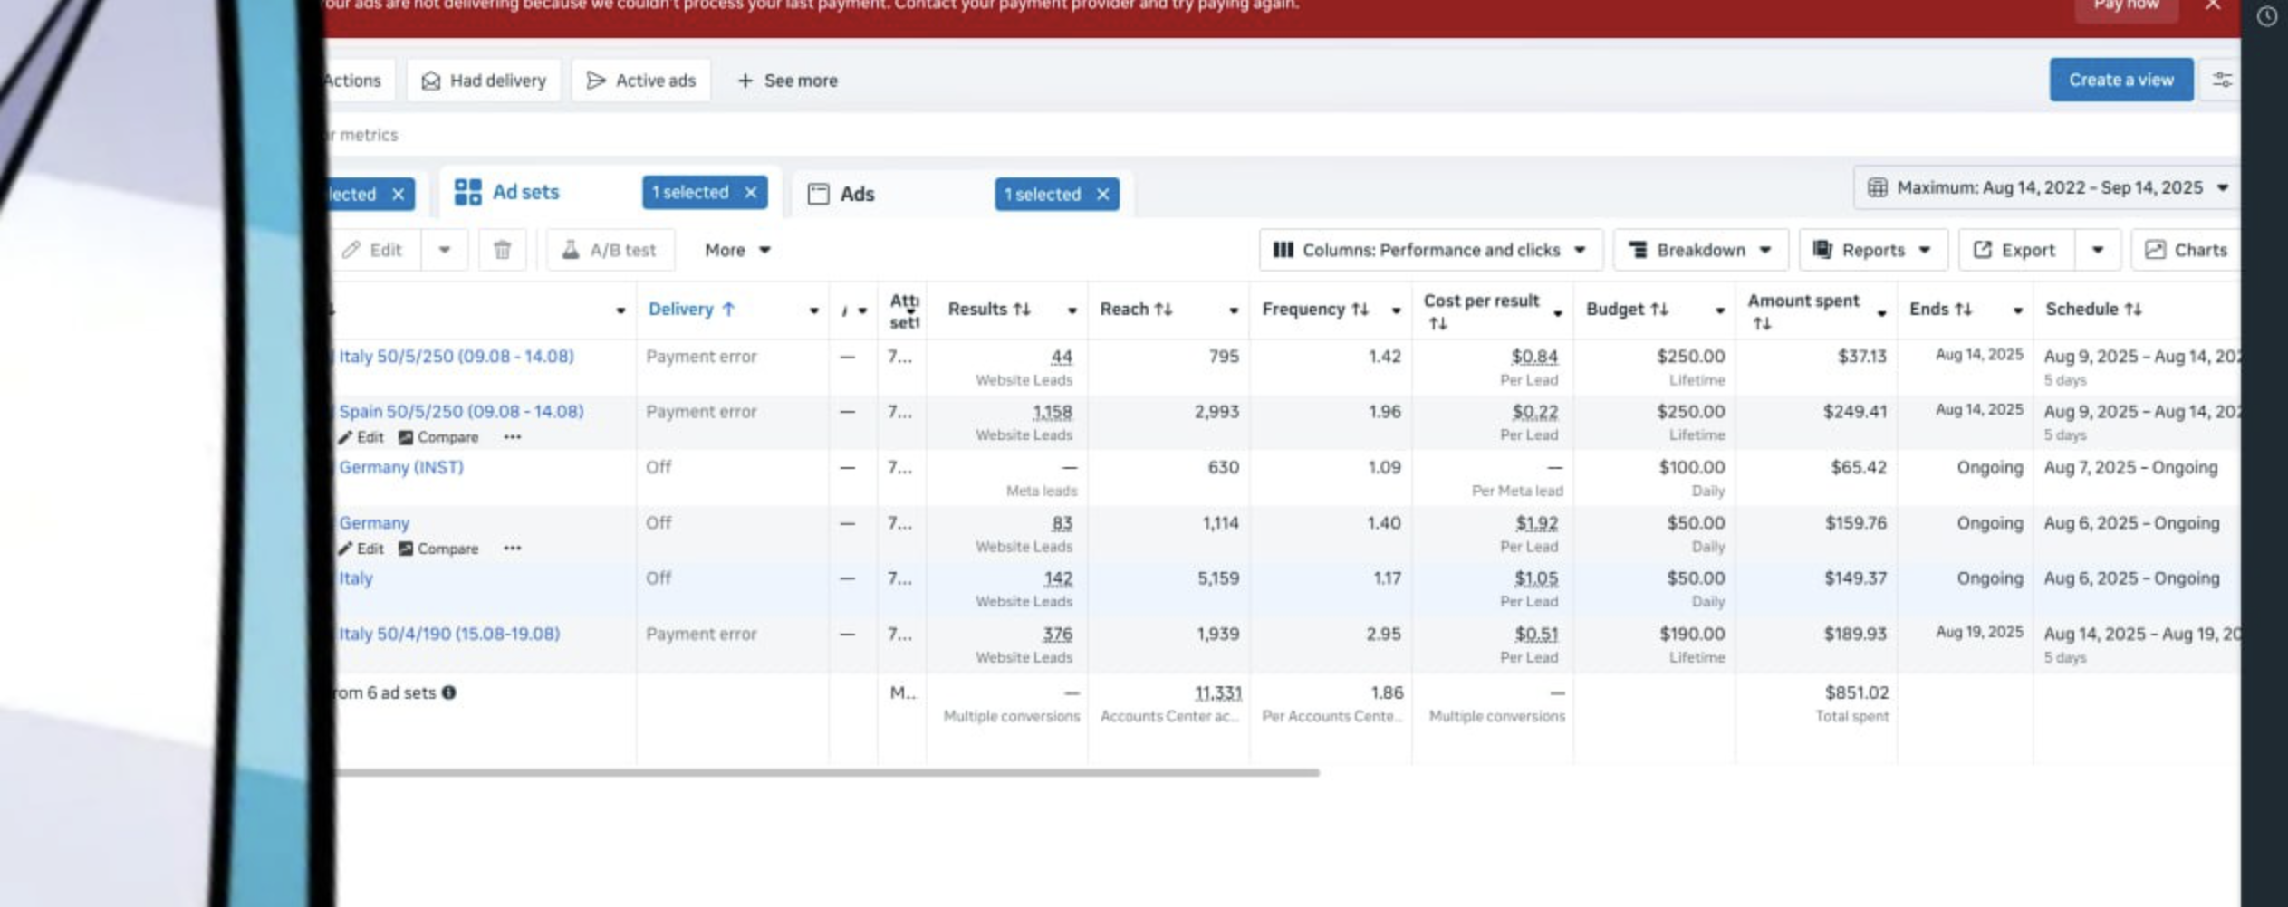Open the Breakdown dropdown
Screen dimensions: 2288x907
1699,250
